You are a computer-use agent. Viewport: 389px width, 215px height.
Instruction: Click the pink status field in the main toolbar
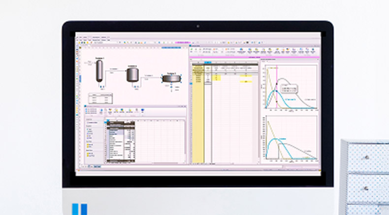183,42
